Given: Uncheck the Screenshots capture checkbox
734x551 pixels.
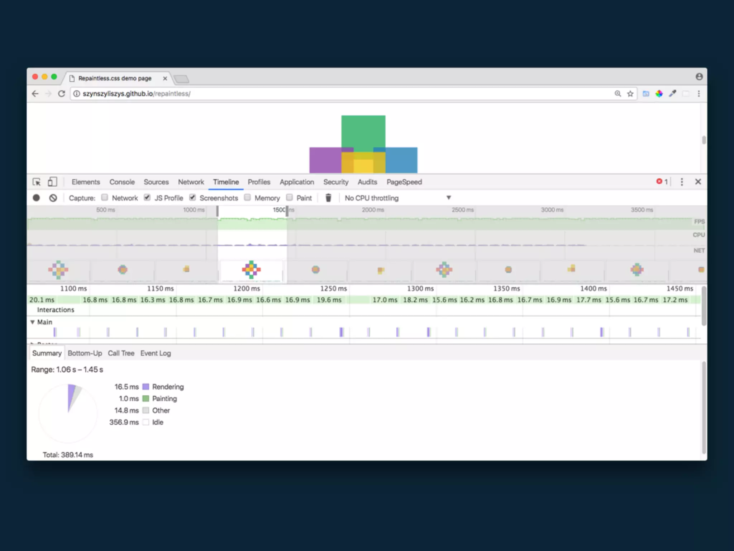Looking at the screenshot, I should (192, 197).
